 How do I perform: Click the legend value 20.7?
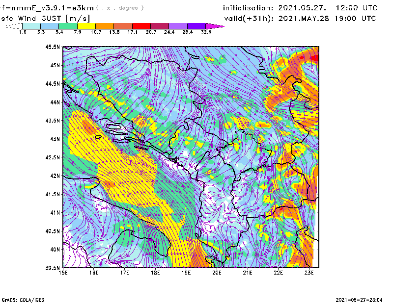[151, 32]
